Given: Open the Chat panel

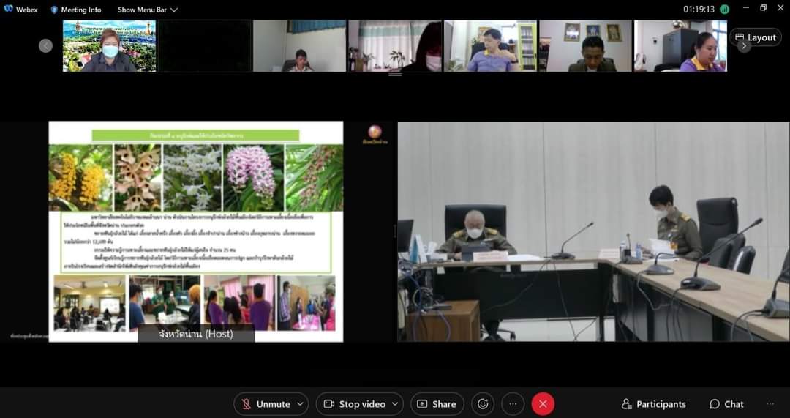Looking at the screenshot, I should (726, 404).
